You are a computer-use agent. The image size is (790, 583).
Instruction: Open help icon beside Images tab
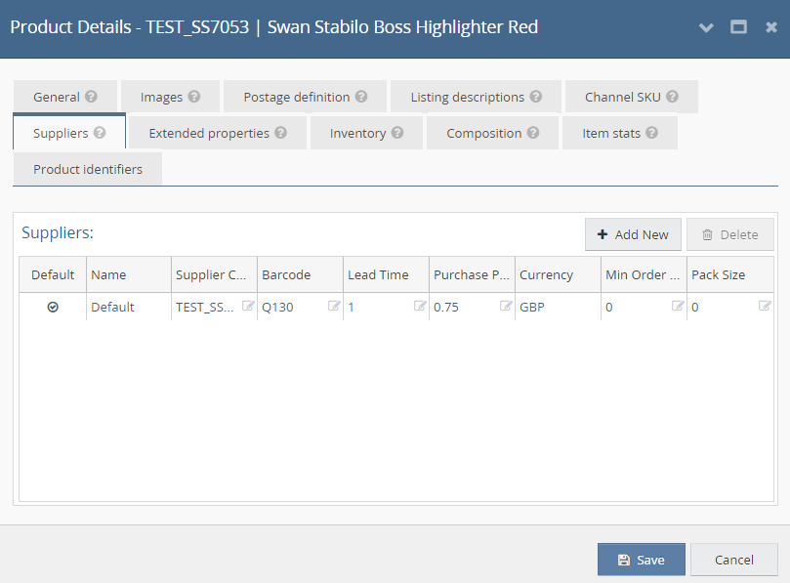click(x=194, y=97)
